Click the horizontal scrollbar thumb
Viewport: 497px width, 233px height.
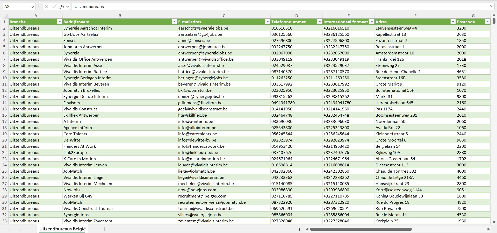tap(361, 229)
